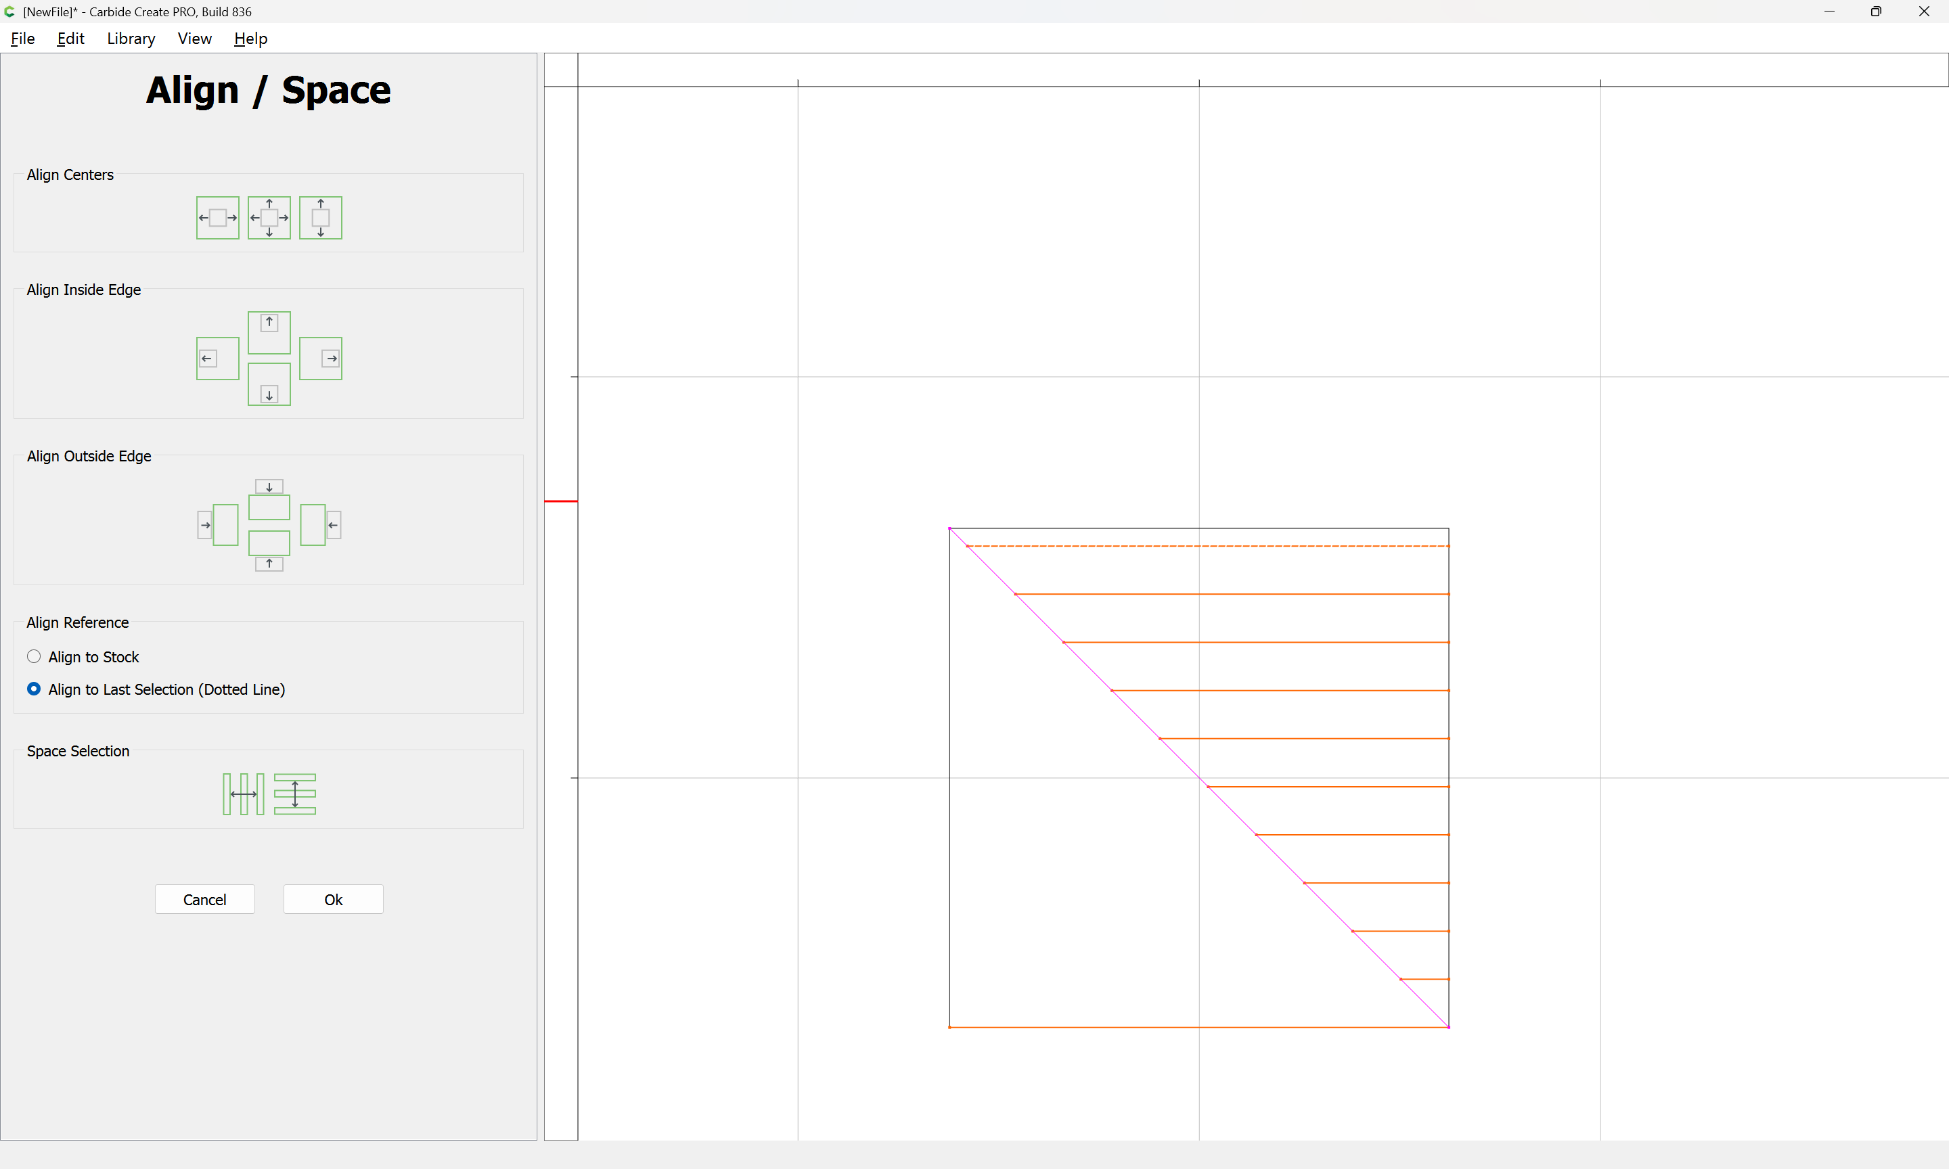This screenshot has width=1949, height=1169.
Task: Open the Library menu
Action: coord(131,39)
